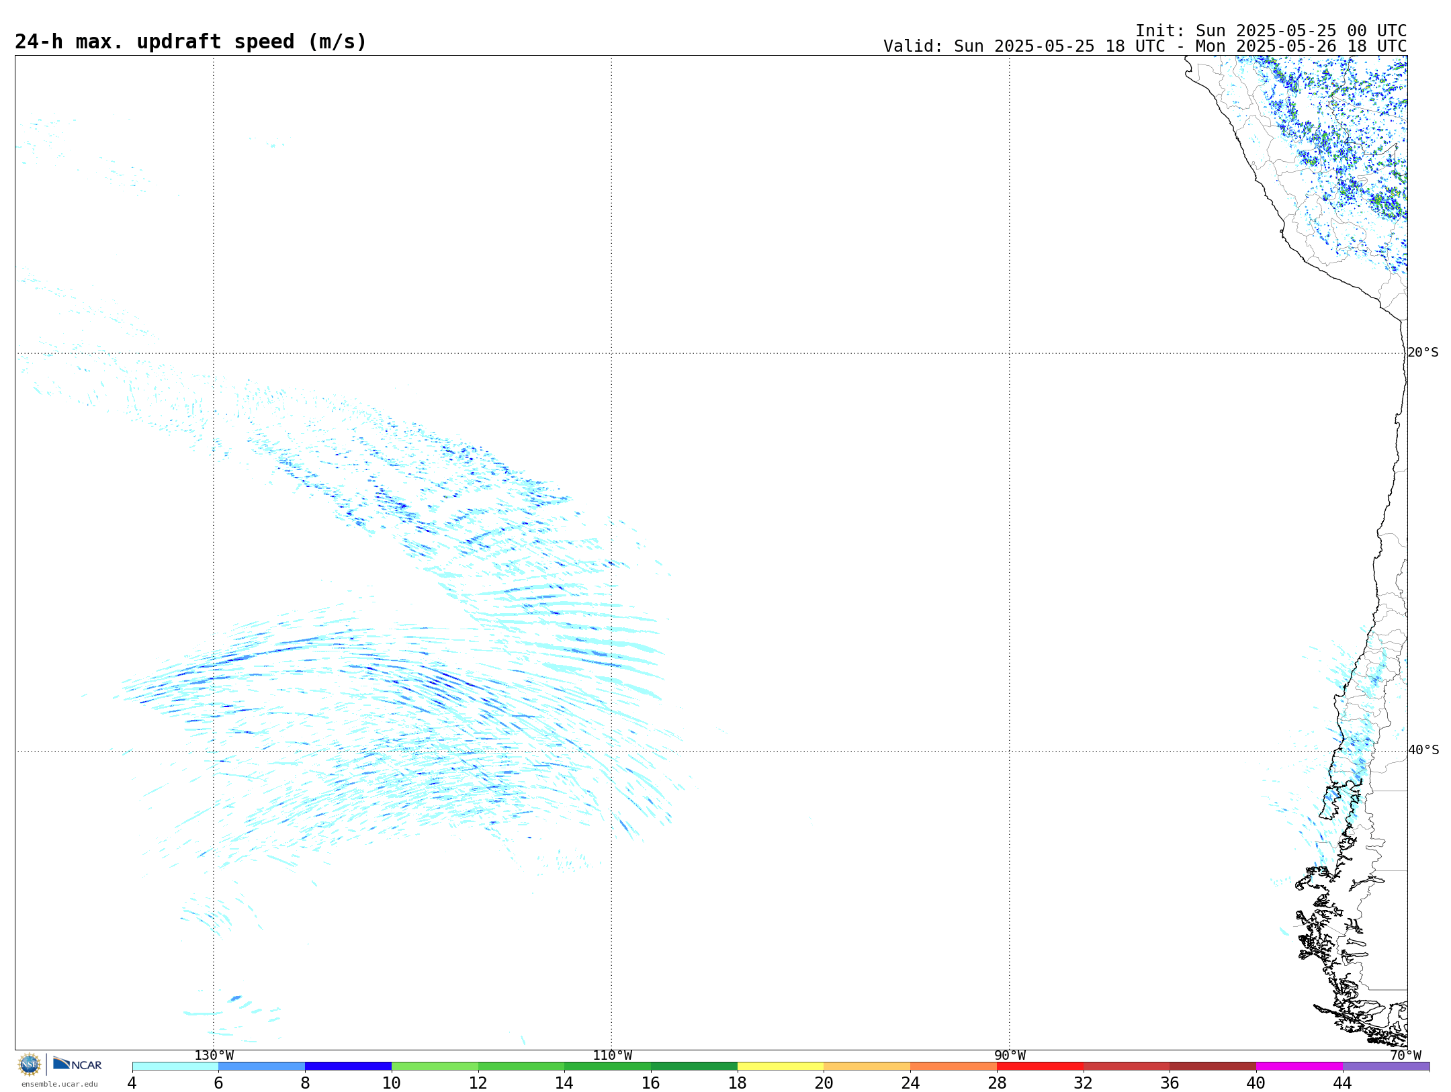
Task: Select the dark blue 8–10 colorbar swatch
Action: coord(348,1066)
